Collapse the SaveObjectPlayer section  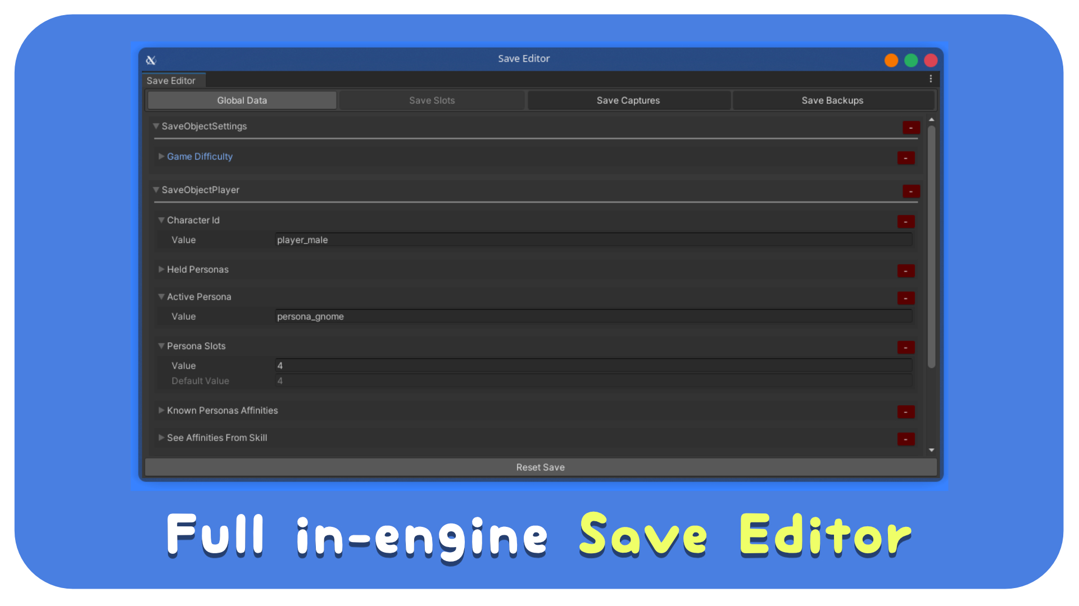pos(156,190)
